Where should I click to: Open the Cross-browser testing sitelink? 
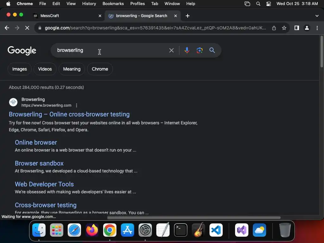[46, 205]
